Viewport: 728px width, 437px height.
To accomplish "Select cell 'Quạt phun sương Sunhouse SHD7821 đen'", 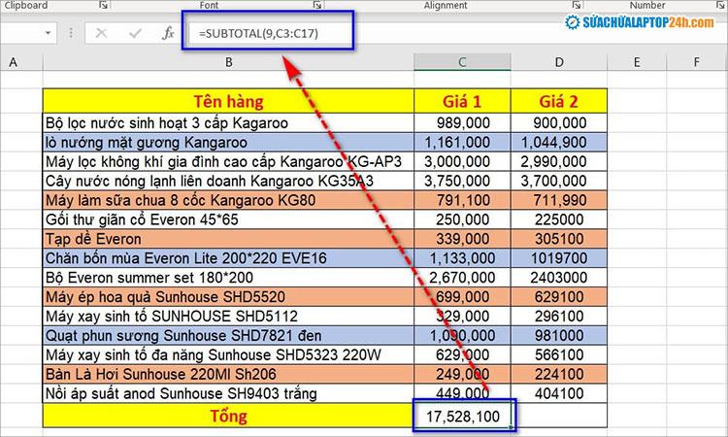I will [x=228, y=335].
